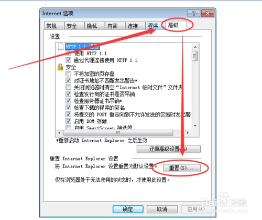Click the security padlock icon
The width and height of the screenshot is (262, 220).
point(60,67)
